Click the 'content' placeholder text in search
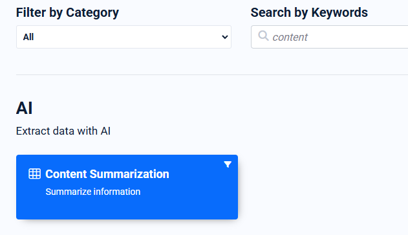This screenshot has height=235, width=408. point(290,38)
